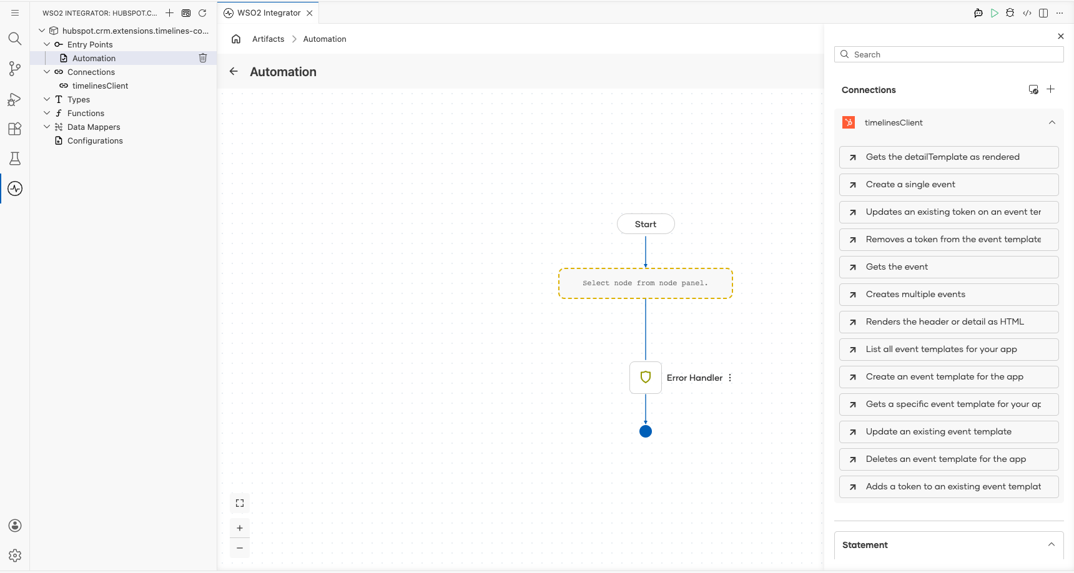The width and height of the screenshot is (1074, 573).
Task: Choose 'List all event templates for your app'
Action: pyautogui.click(x=949, y=350)
